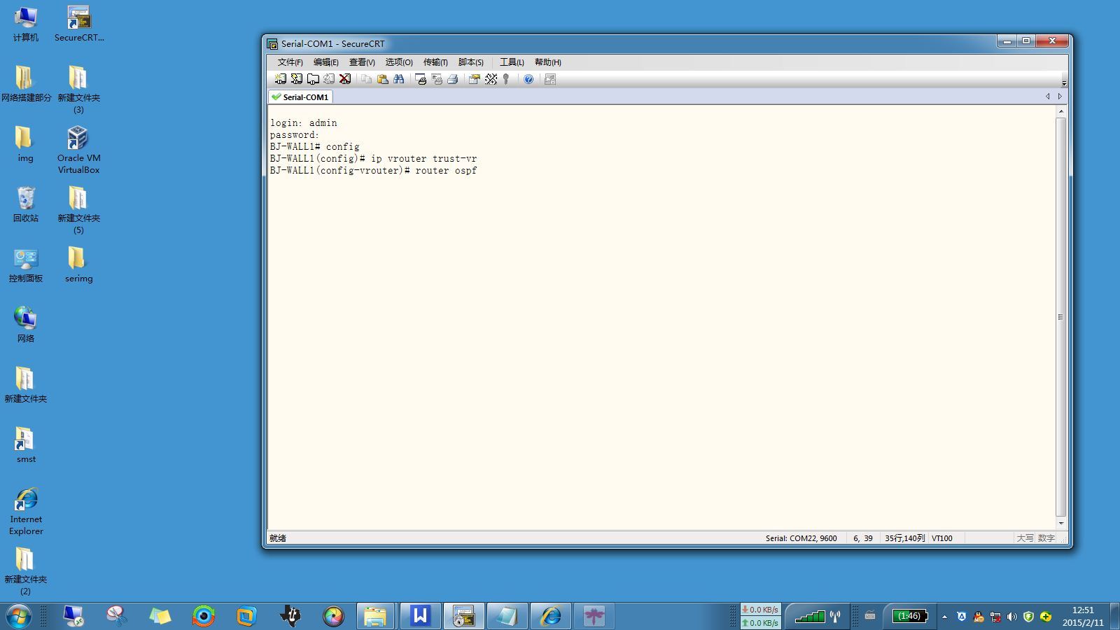Open the 工具(L) menu
The image size is (1120, 630).
point(512,62)
